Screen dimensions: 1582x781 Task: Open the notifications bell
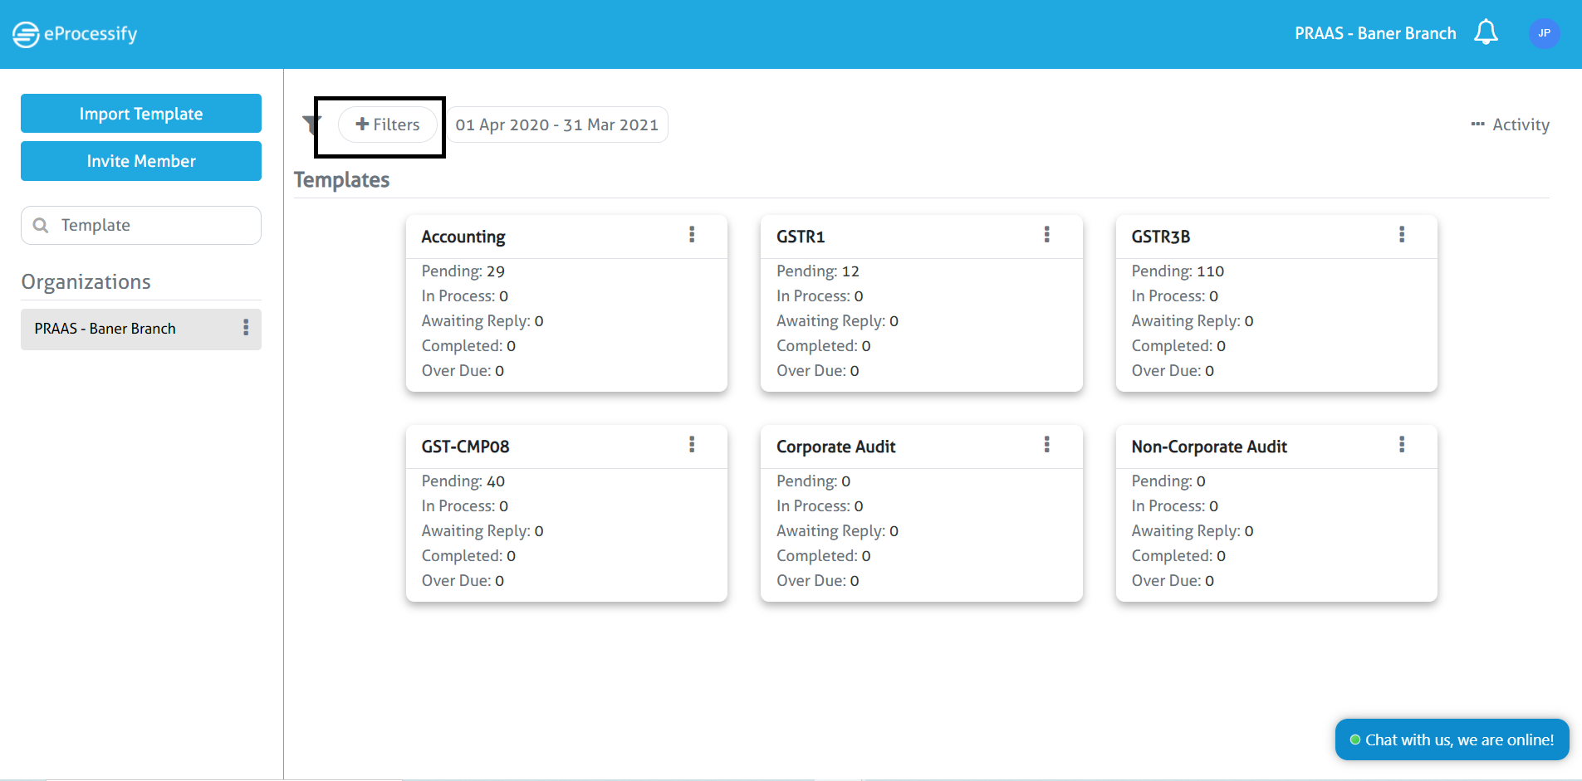point(1486,32)
